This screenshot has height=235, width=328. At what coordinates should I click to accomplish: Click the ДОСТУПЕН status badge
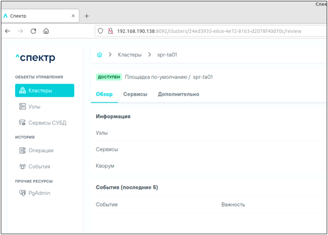pyautogui.click(x=109, y=77)
